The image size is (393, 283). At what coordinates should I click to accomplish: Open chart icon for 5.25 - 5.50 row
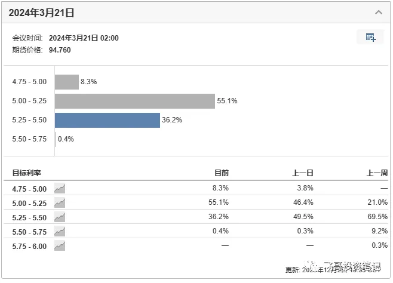tap(60, 217)
